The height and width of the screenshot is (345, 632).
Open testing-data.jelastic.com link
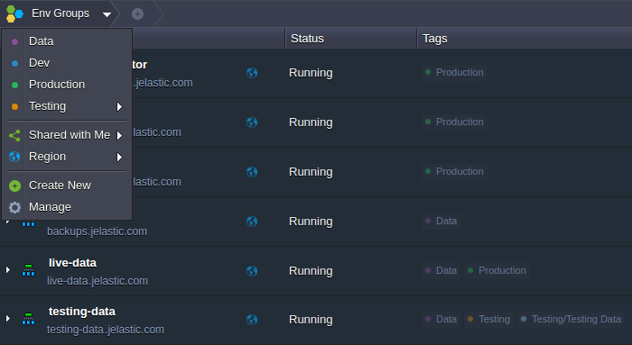[106, 330]
